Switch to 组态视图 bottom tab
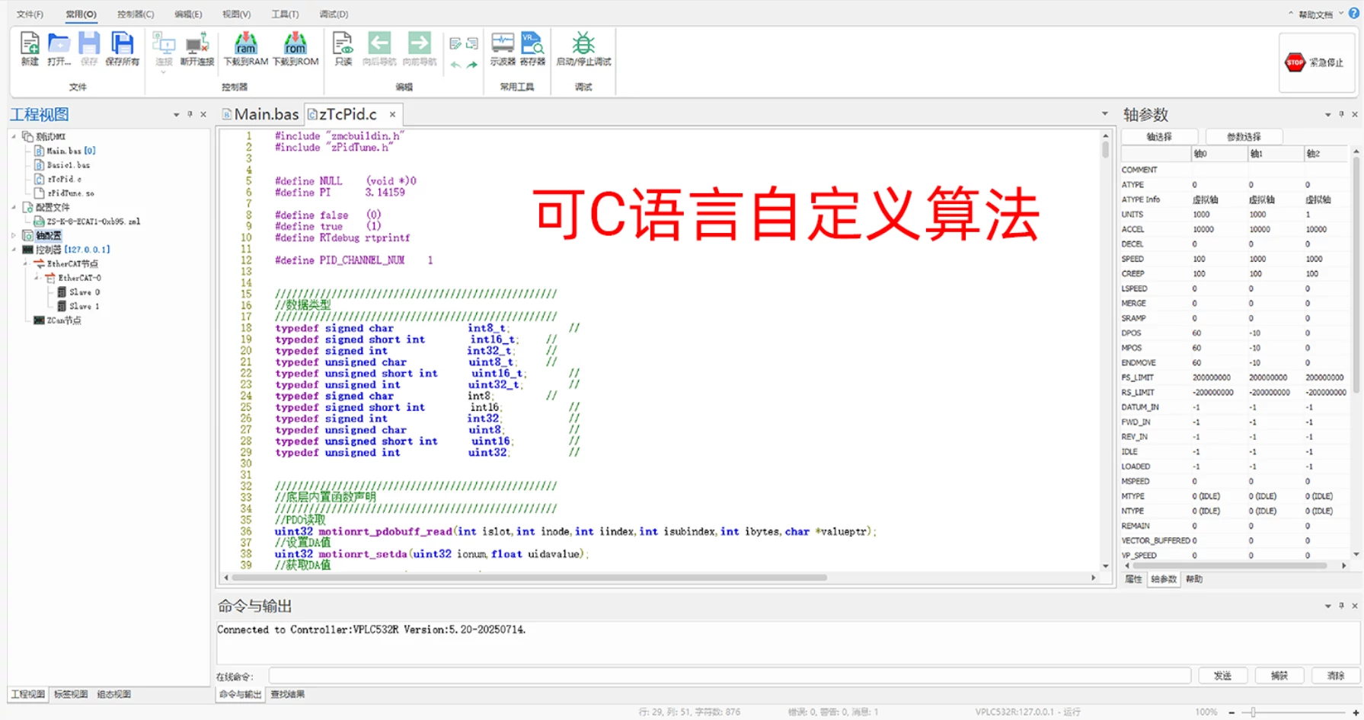The width and height of the screenshot is (1364, 720). pos(113,694)
